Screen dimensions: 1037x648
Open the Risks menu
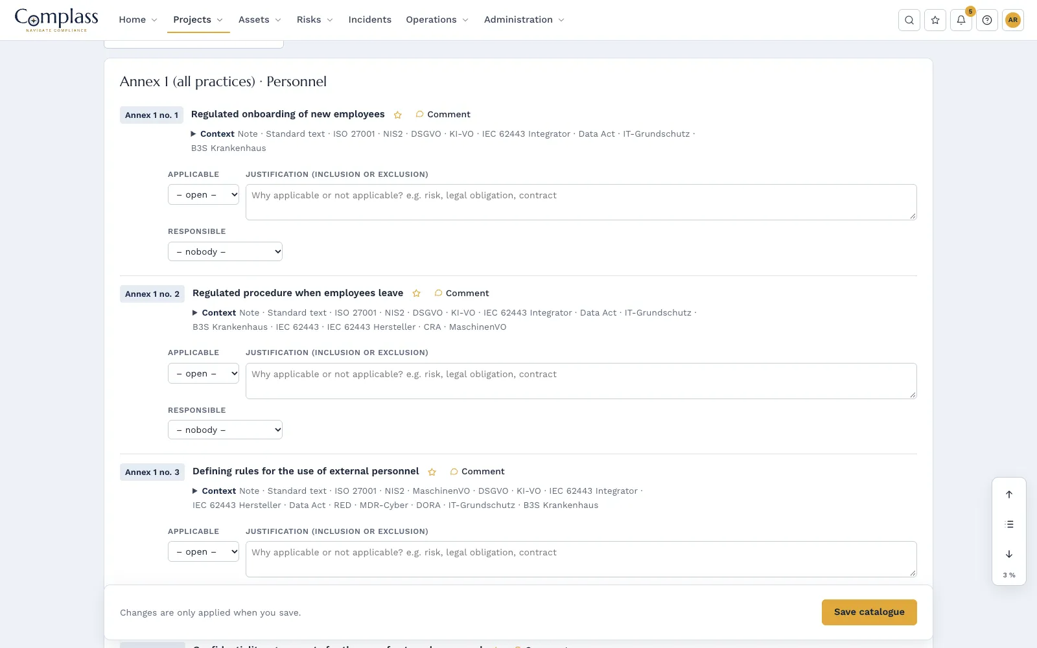pos(315,20)
